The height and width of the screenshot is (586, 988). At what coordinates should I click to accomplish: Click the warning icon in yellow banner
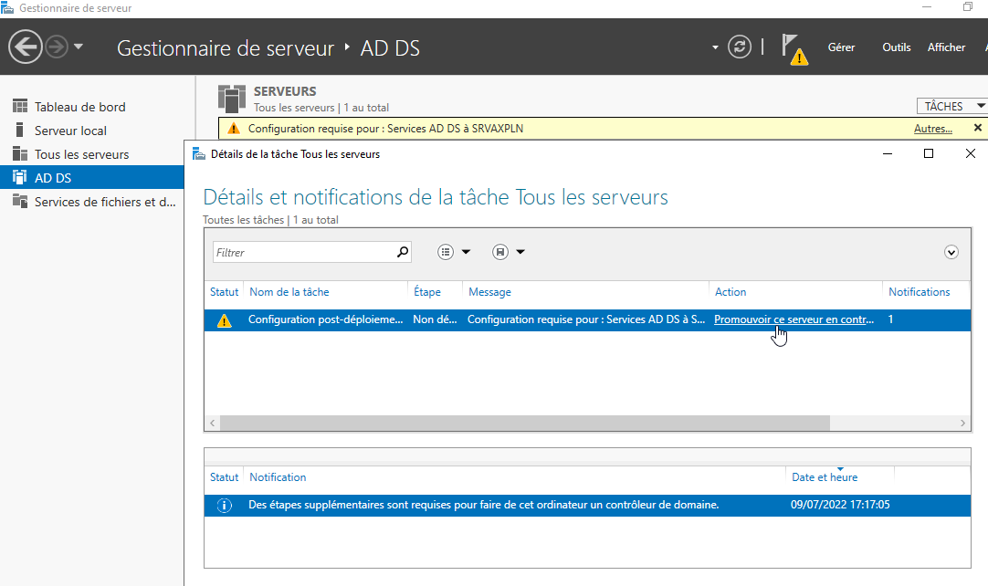pos(234,129)
